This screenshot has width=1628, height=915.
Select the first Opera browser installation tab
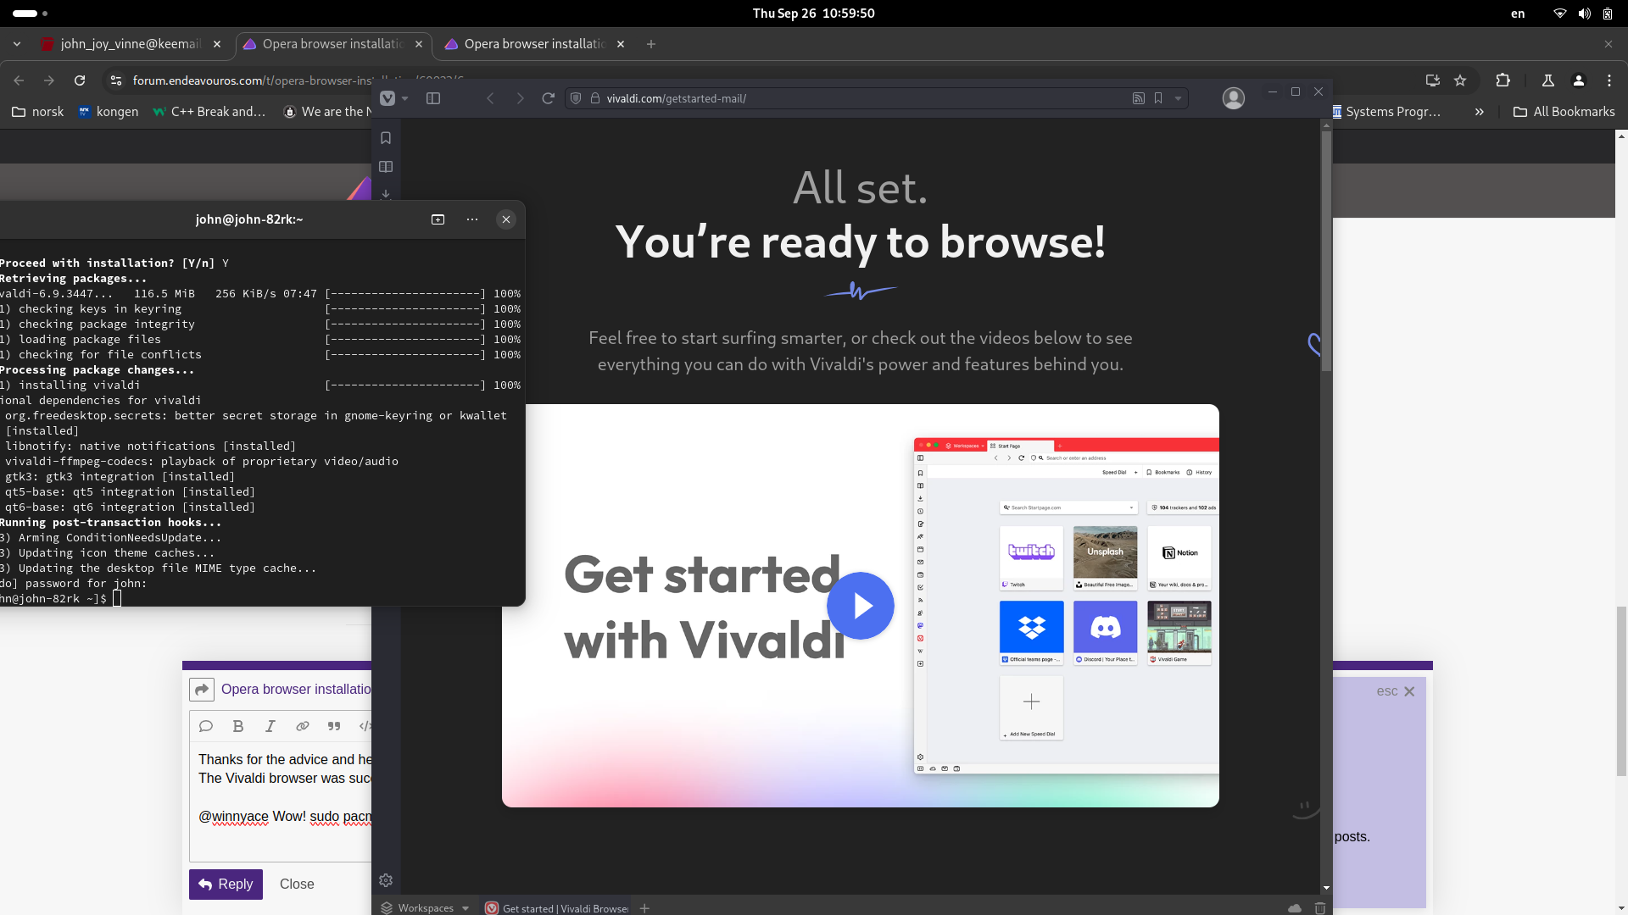coord(333,44)
